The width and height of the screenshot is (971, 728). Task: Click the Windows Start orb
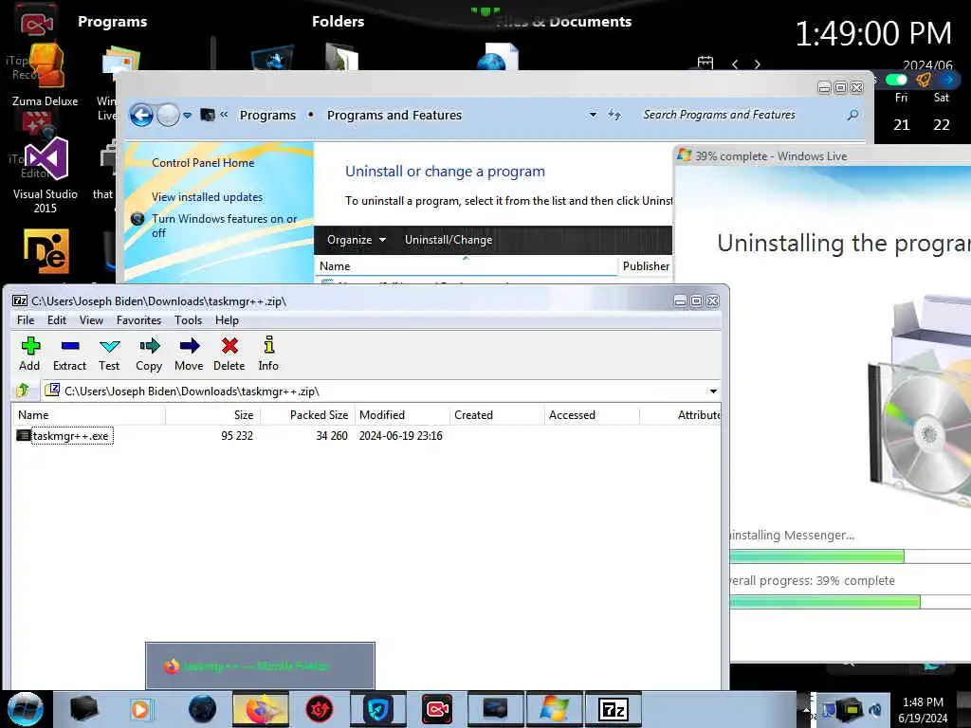[x=26, y=709]
